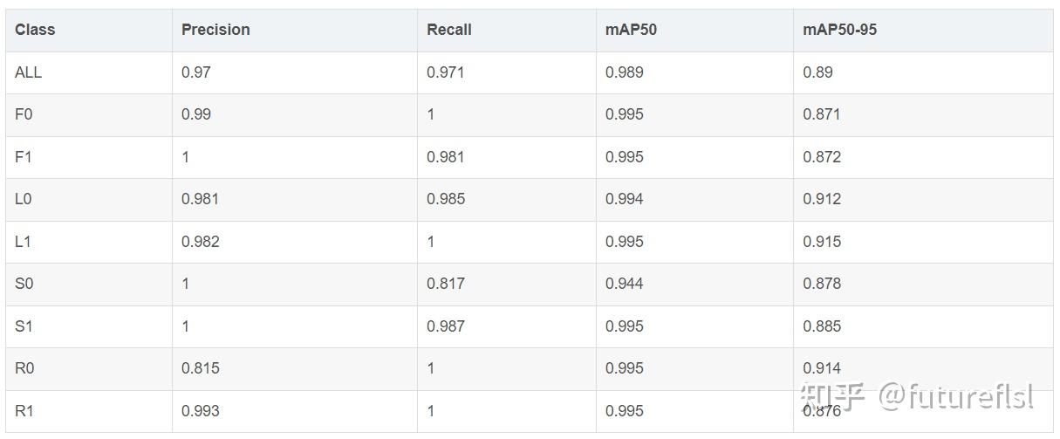The height and width of the screenshot is (439, 1060).
Task: Click the S0 recall value 0.817
Action: [446, 284]
